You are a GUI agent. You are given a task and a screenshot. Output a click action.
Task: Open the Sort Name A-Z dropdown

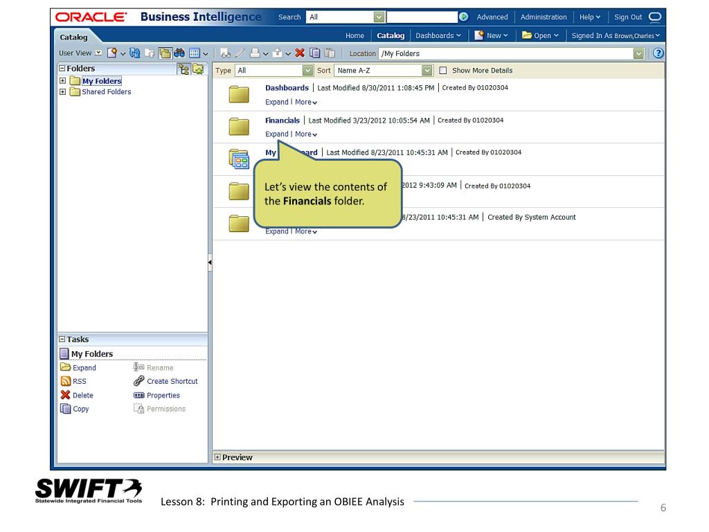427,70
